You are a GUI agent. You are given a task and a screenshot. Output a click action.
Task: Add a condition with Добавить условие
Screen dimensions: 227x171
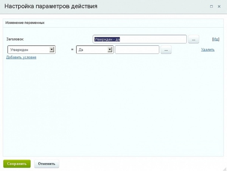[21, 57]
